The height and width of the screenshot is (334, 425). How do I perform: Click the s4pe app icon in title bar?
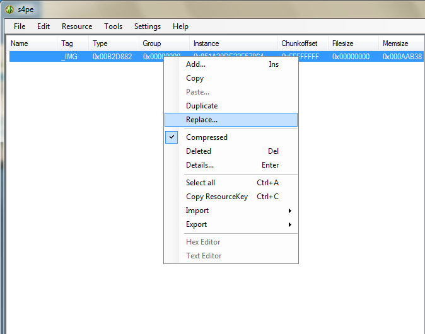tap(9, 9)
